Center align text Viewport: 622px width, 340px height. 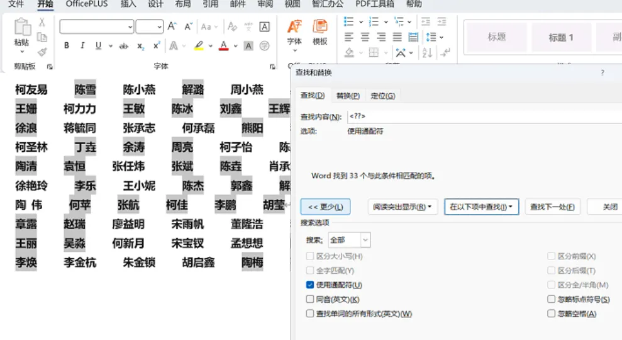365,37
